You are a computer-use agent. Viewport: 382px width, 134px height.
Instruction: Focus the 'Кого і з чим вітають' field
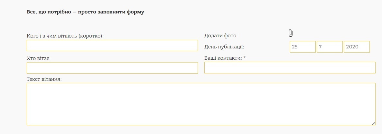112,46
